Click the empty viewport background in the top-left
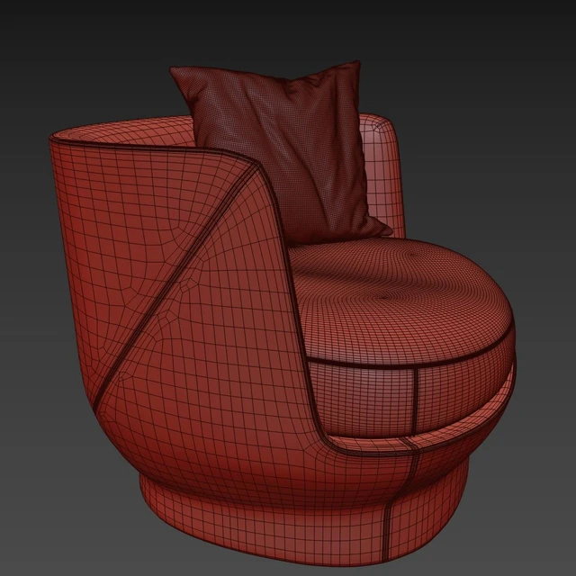The height and width of the screenshot is (576, 576). point(54,45)
